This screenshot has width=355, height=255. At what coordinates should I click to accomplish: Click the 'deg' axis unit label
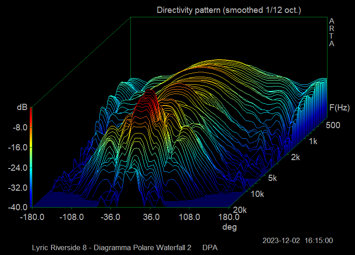coord(229,227)
